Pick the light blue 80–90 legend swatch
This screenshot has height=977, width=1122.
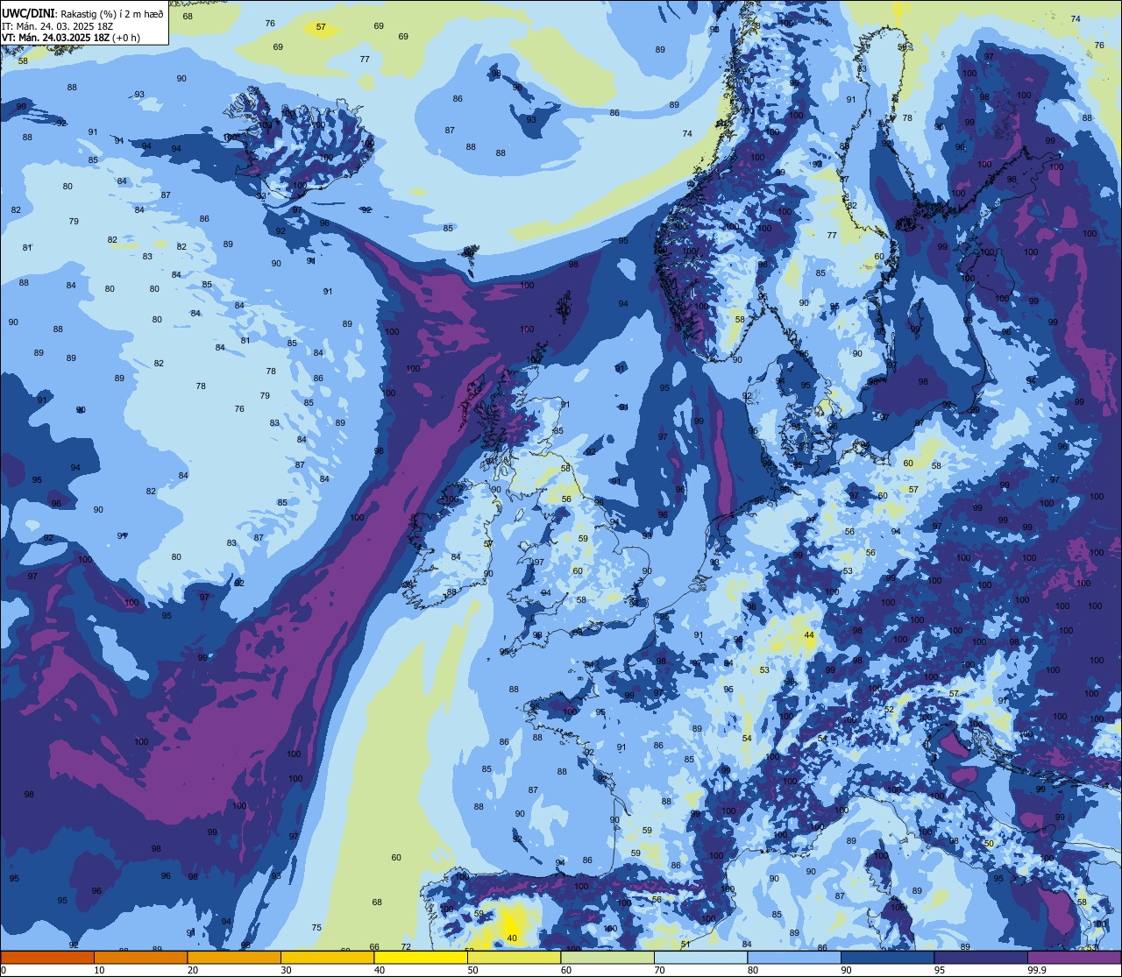click(794, 957)
